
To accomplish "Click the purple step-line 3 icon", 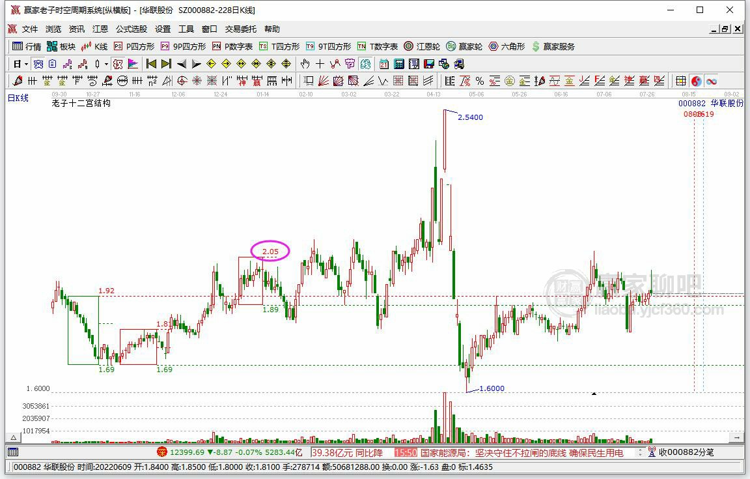I will click(68, 64).
